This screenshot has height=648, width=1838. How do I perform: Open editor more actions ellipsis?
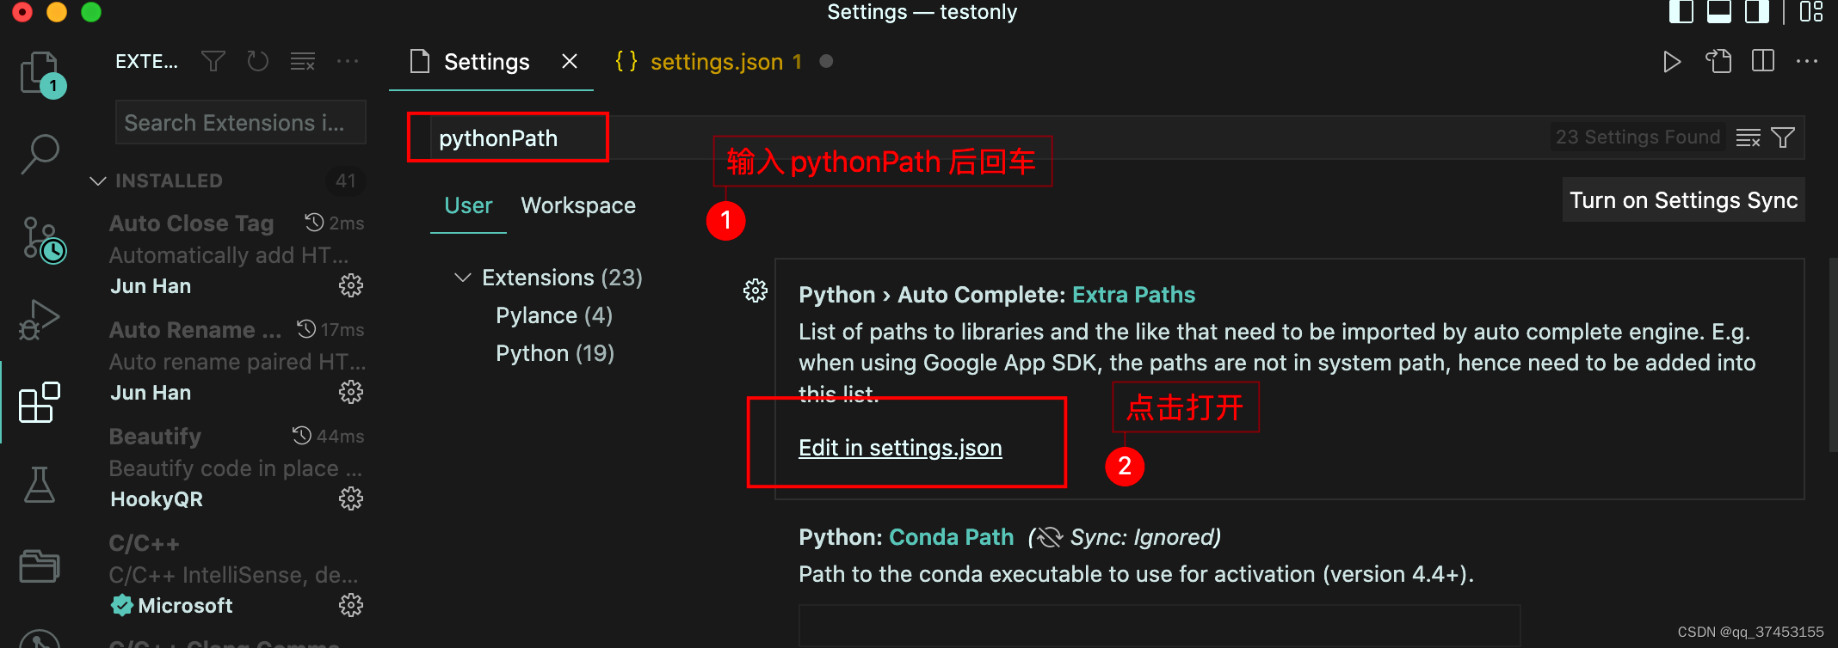(x=1807, y=62)
